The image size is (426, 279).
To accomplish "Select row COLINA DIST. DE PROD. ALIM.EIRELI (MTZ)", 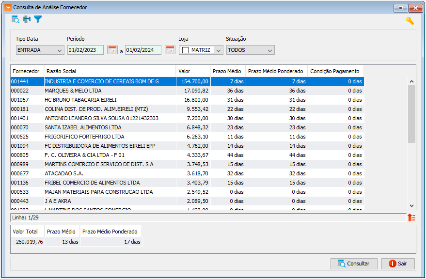I will [x=187, y=109].
